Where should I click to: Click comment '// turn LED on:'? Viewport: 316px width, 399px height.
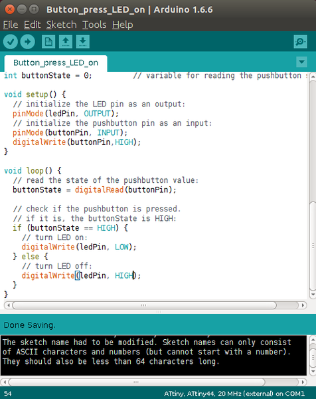(x=54, y=237)
